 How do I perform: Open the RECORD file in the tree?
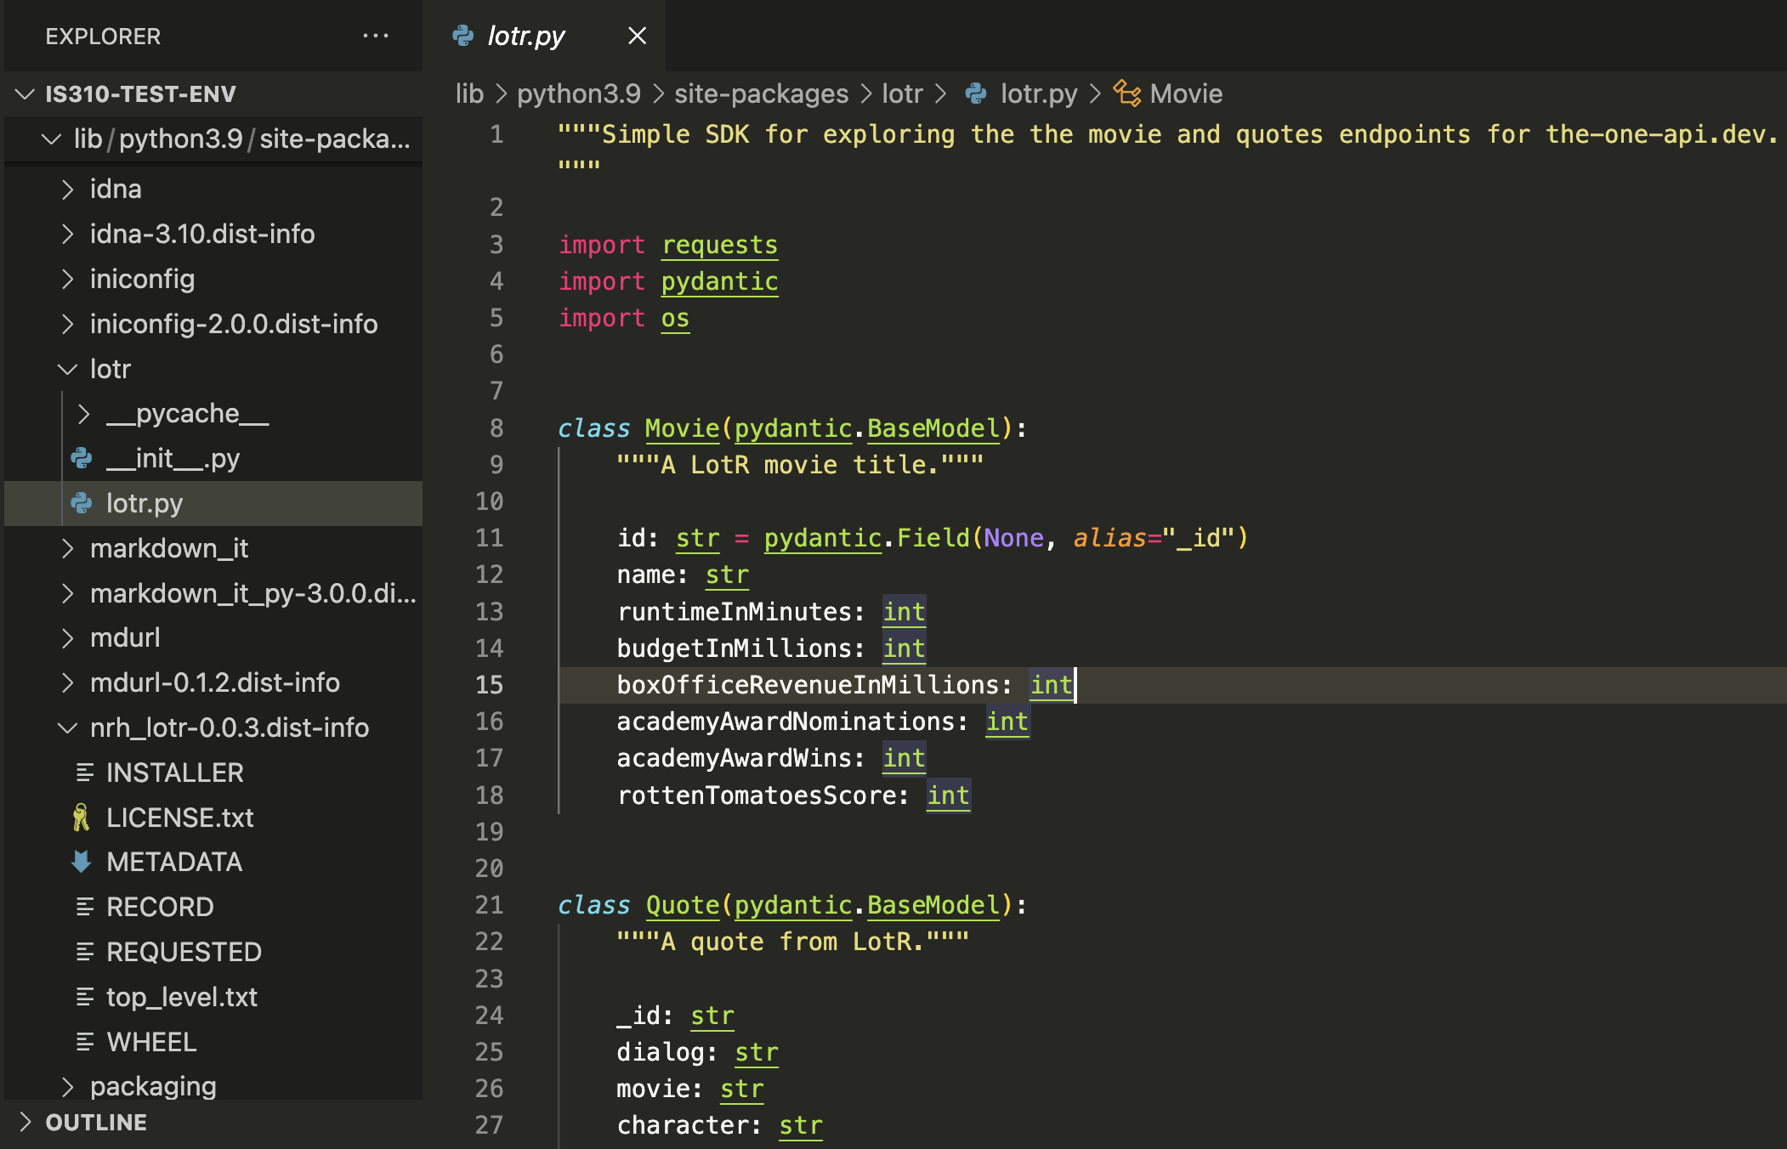160,907
